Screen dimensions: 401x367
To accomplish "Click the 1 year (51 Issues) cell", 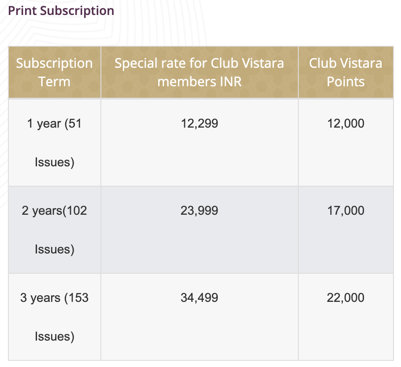I will click(x=55, y=143).
